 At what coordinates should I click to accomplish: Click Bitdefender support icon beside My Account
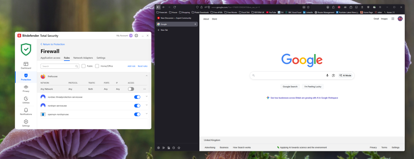coord(136,36)
